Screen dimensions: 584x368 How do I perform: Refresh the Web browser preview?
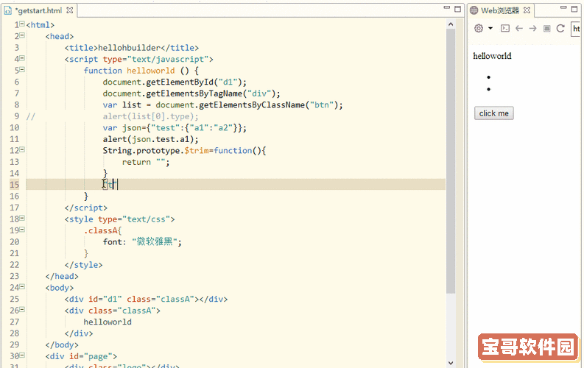click(x=560, y=28)
